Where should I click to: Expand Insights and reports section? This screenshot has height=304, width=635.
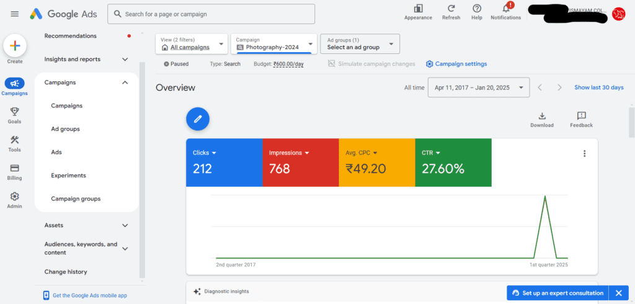pos(125,59)
